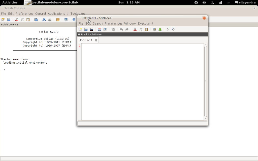
Task: Click the green download arrow icon
Action: (x=160, y=29)
